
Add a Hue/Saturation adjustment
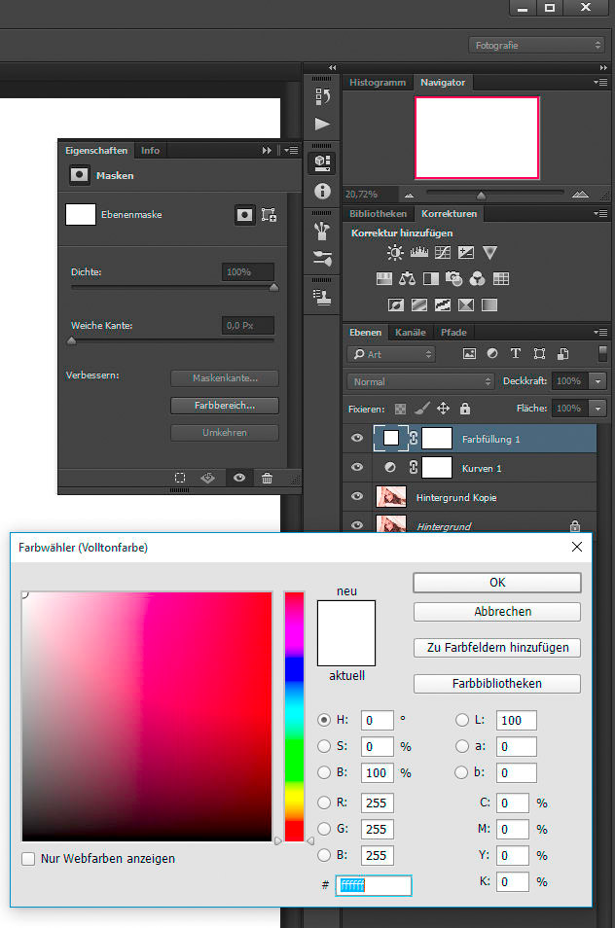[384, 278]
